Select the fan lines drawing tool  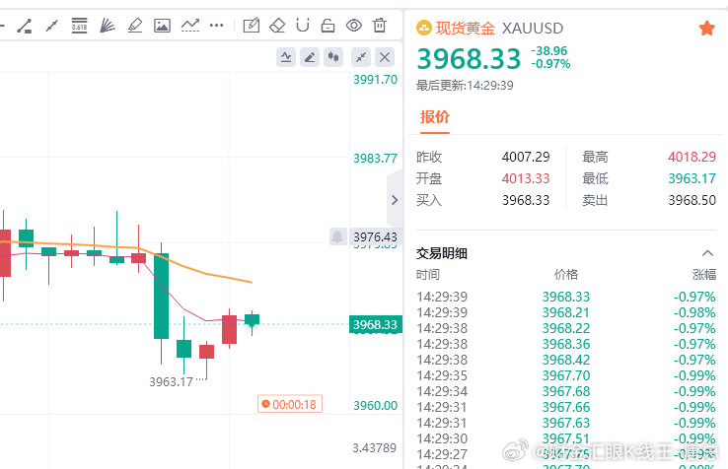tap(108, 26)
